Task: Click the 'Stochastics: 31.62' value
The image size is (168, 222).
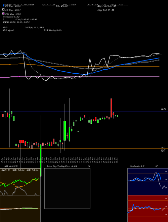Action: [x=11, y=17]
